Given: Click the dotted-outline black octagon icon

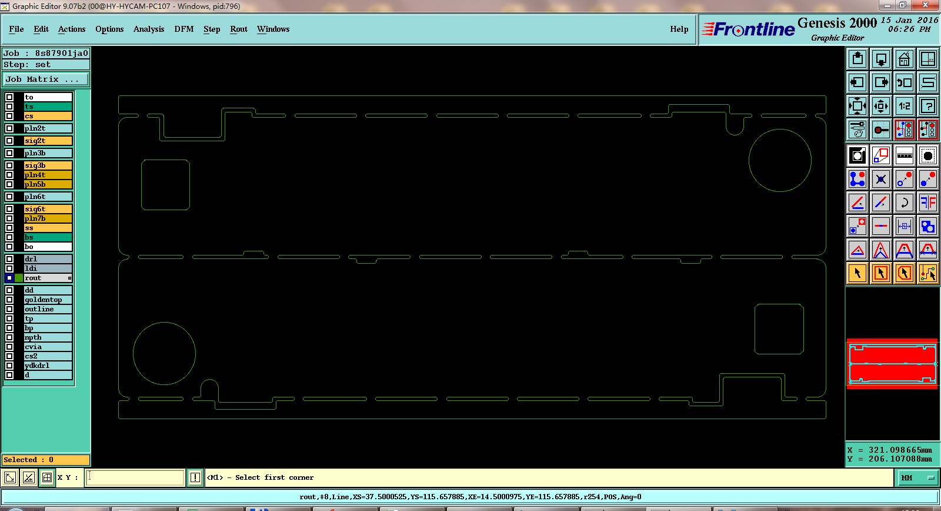Looking at the screenshot, I should tap(928, 155).
